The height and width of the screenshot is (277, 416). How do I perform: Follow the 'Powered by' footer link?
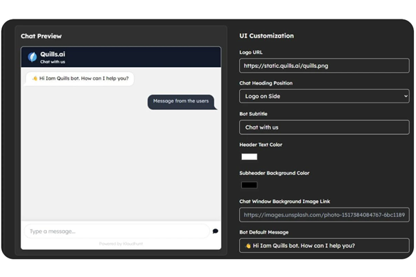121,244
